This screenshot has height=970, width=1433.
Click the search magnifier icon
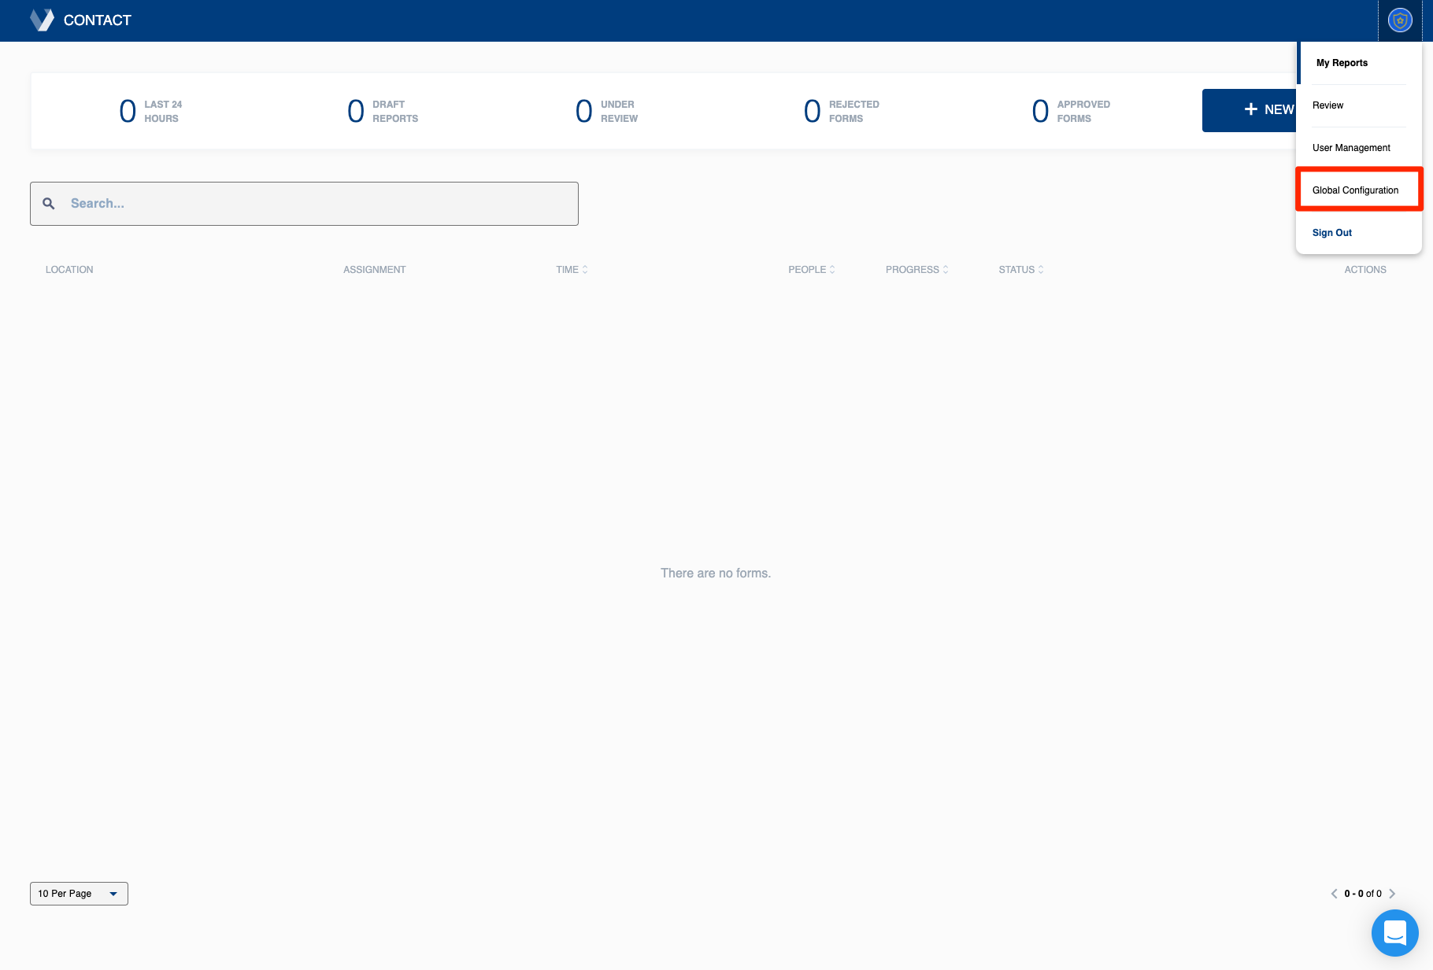pyautogui.click(x=49, y=204)
